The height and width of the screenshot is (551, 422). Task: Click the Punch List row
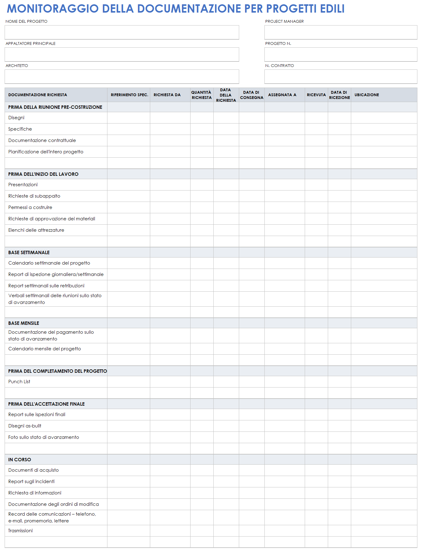pyautogui.click(x=211, y=382)
